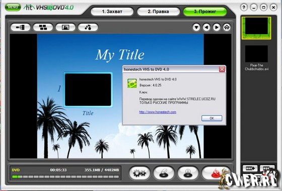Click the add clip button in side panel

point(250,168)
